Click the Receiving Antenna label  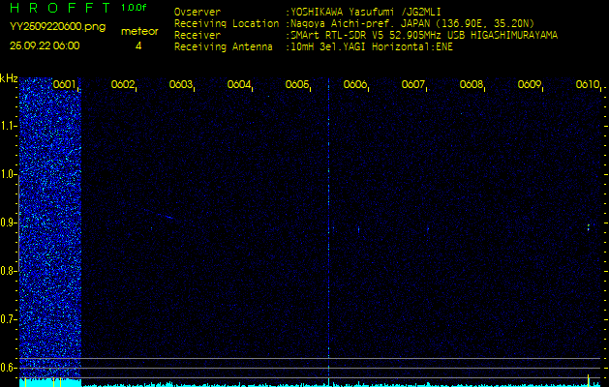click(x=224, y=47)
